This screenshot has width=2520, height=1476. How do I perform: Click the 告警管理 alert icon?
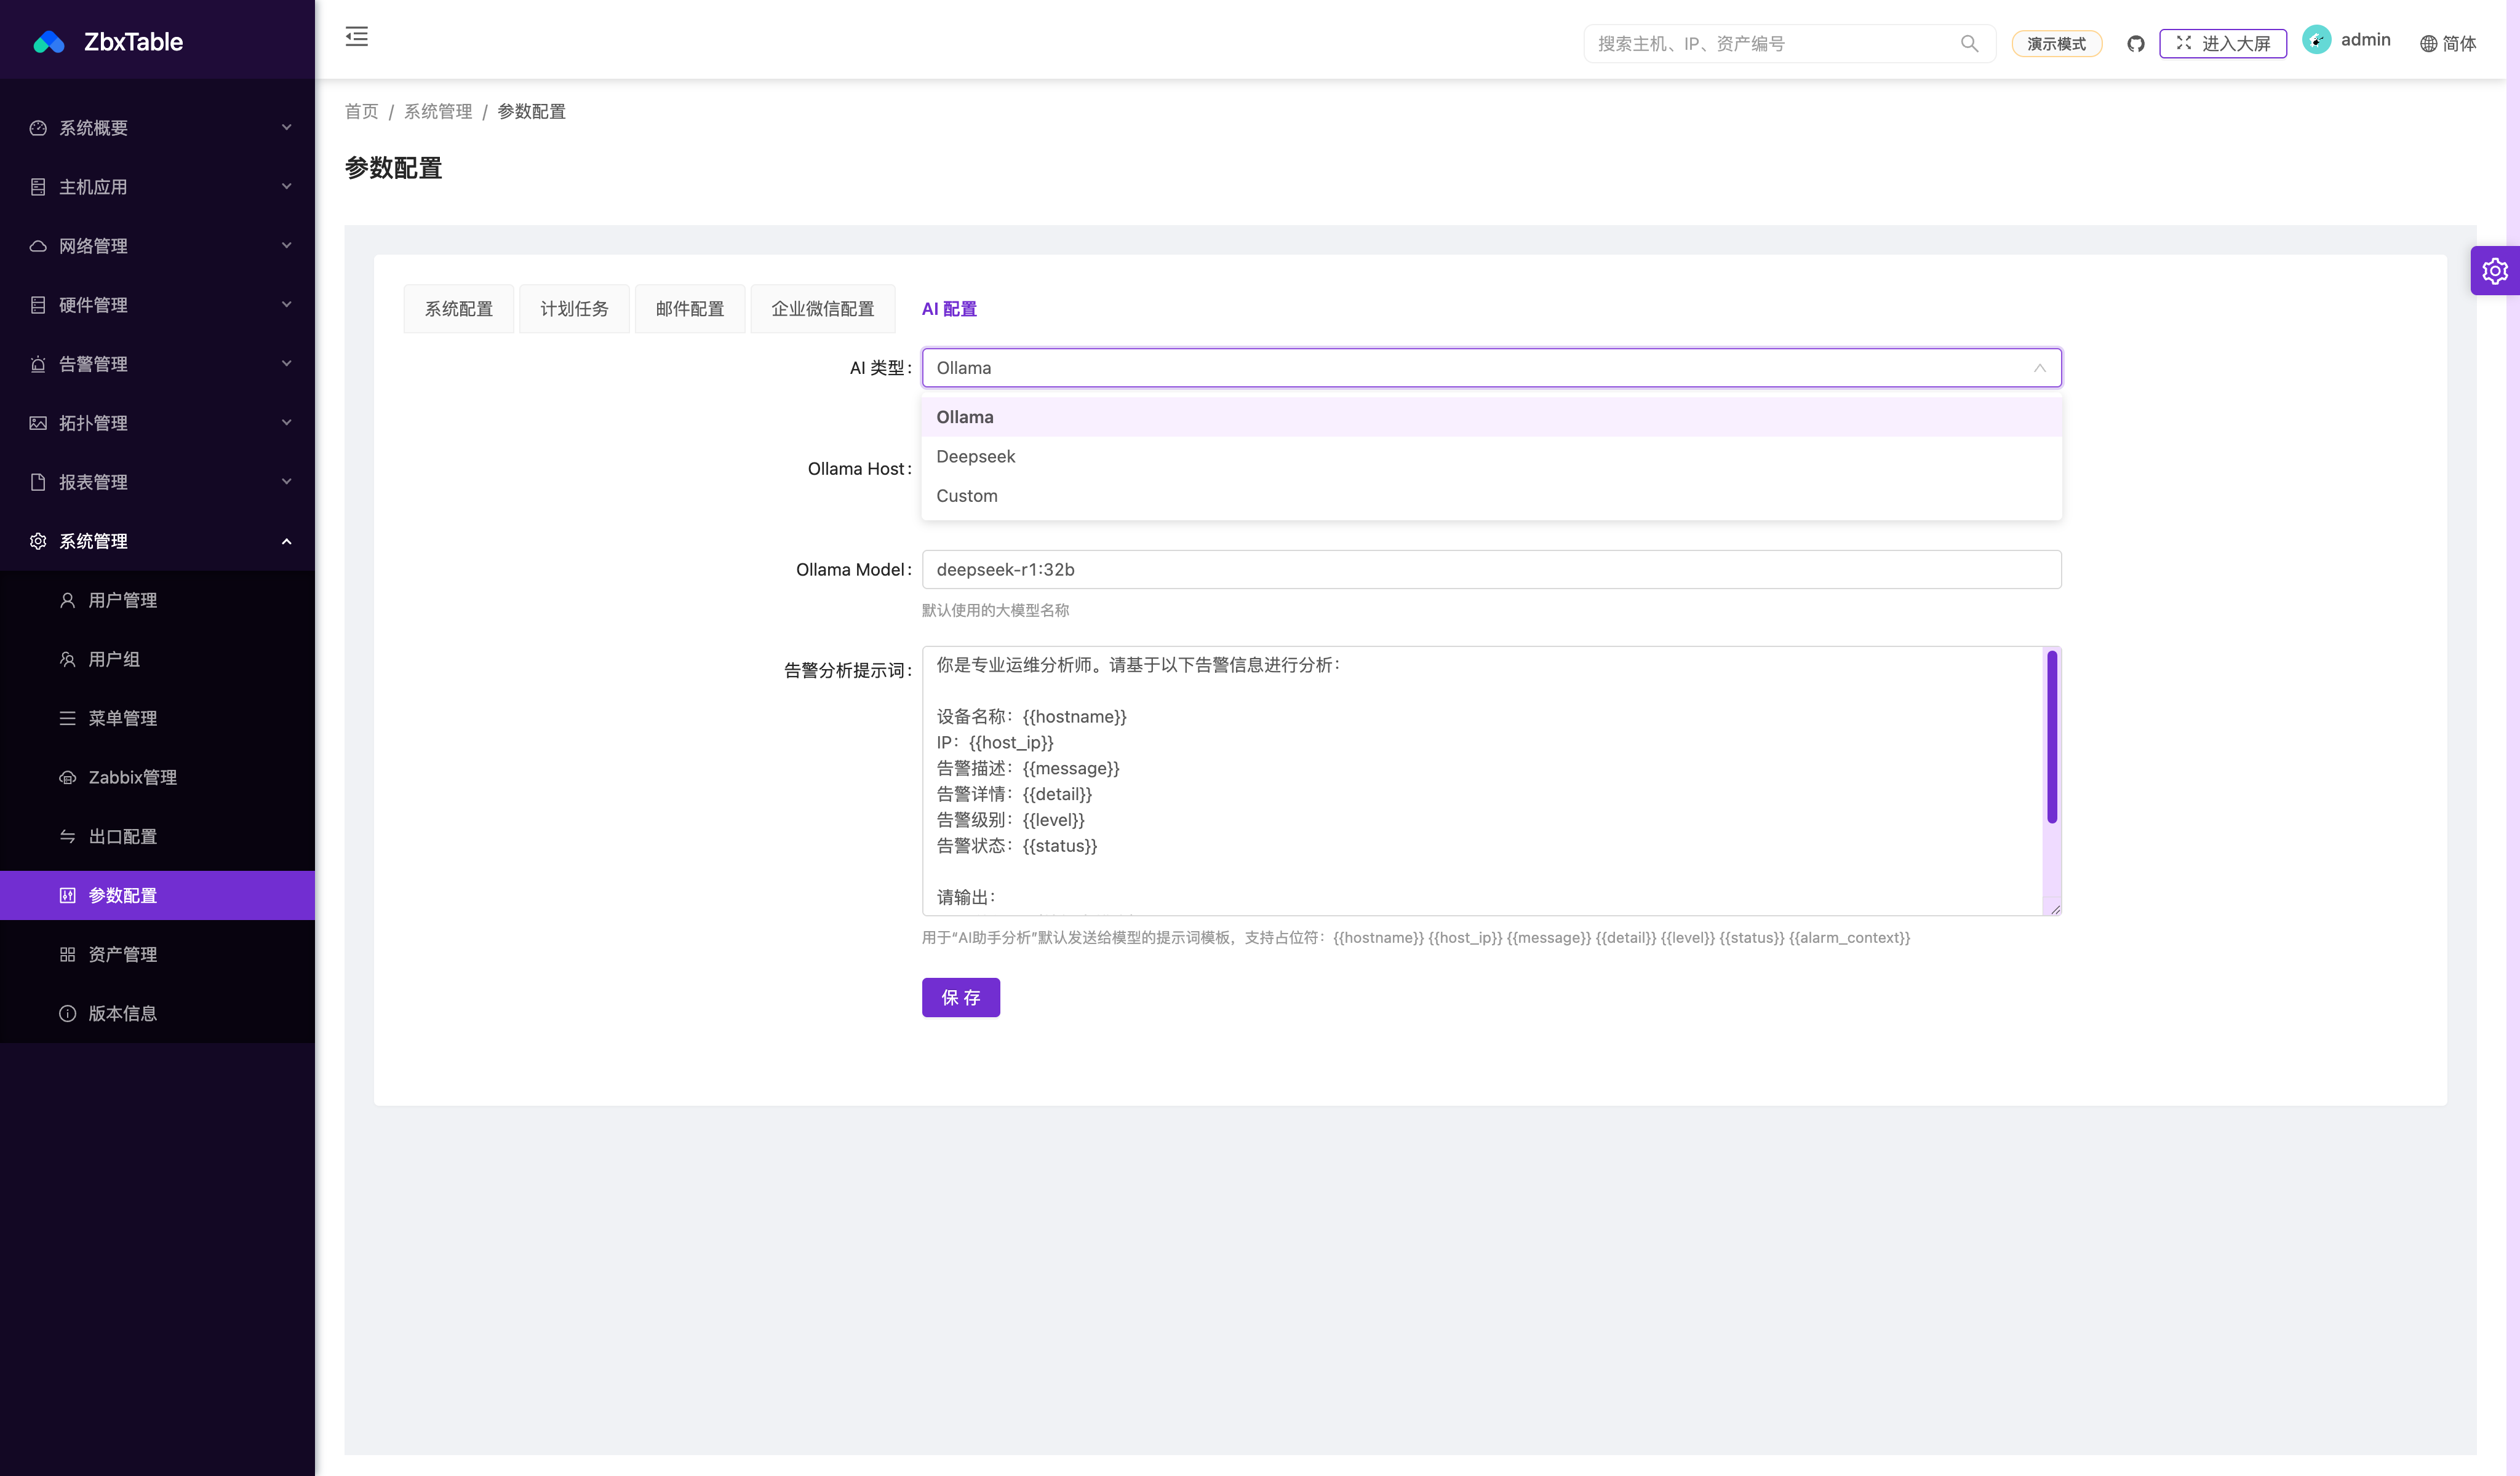(38, 363)
